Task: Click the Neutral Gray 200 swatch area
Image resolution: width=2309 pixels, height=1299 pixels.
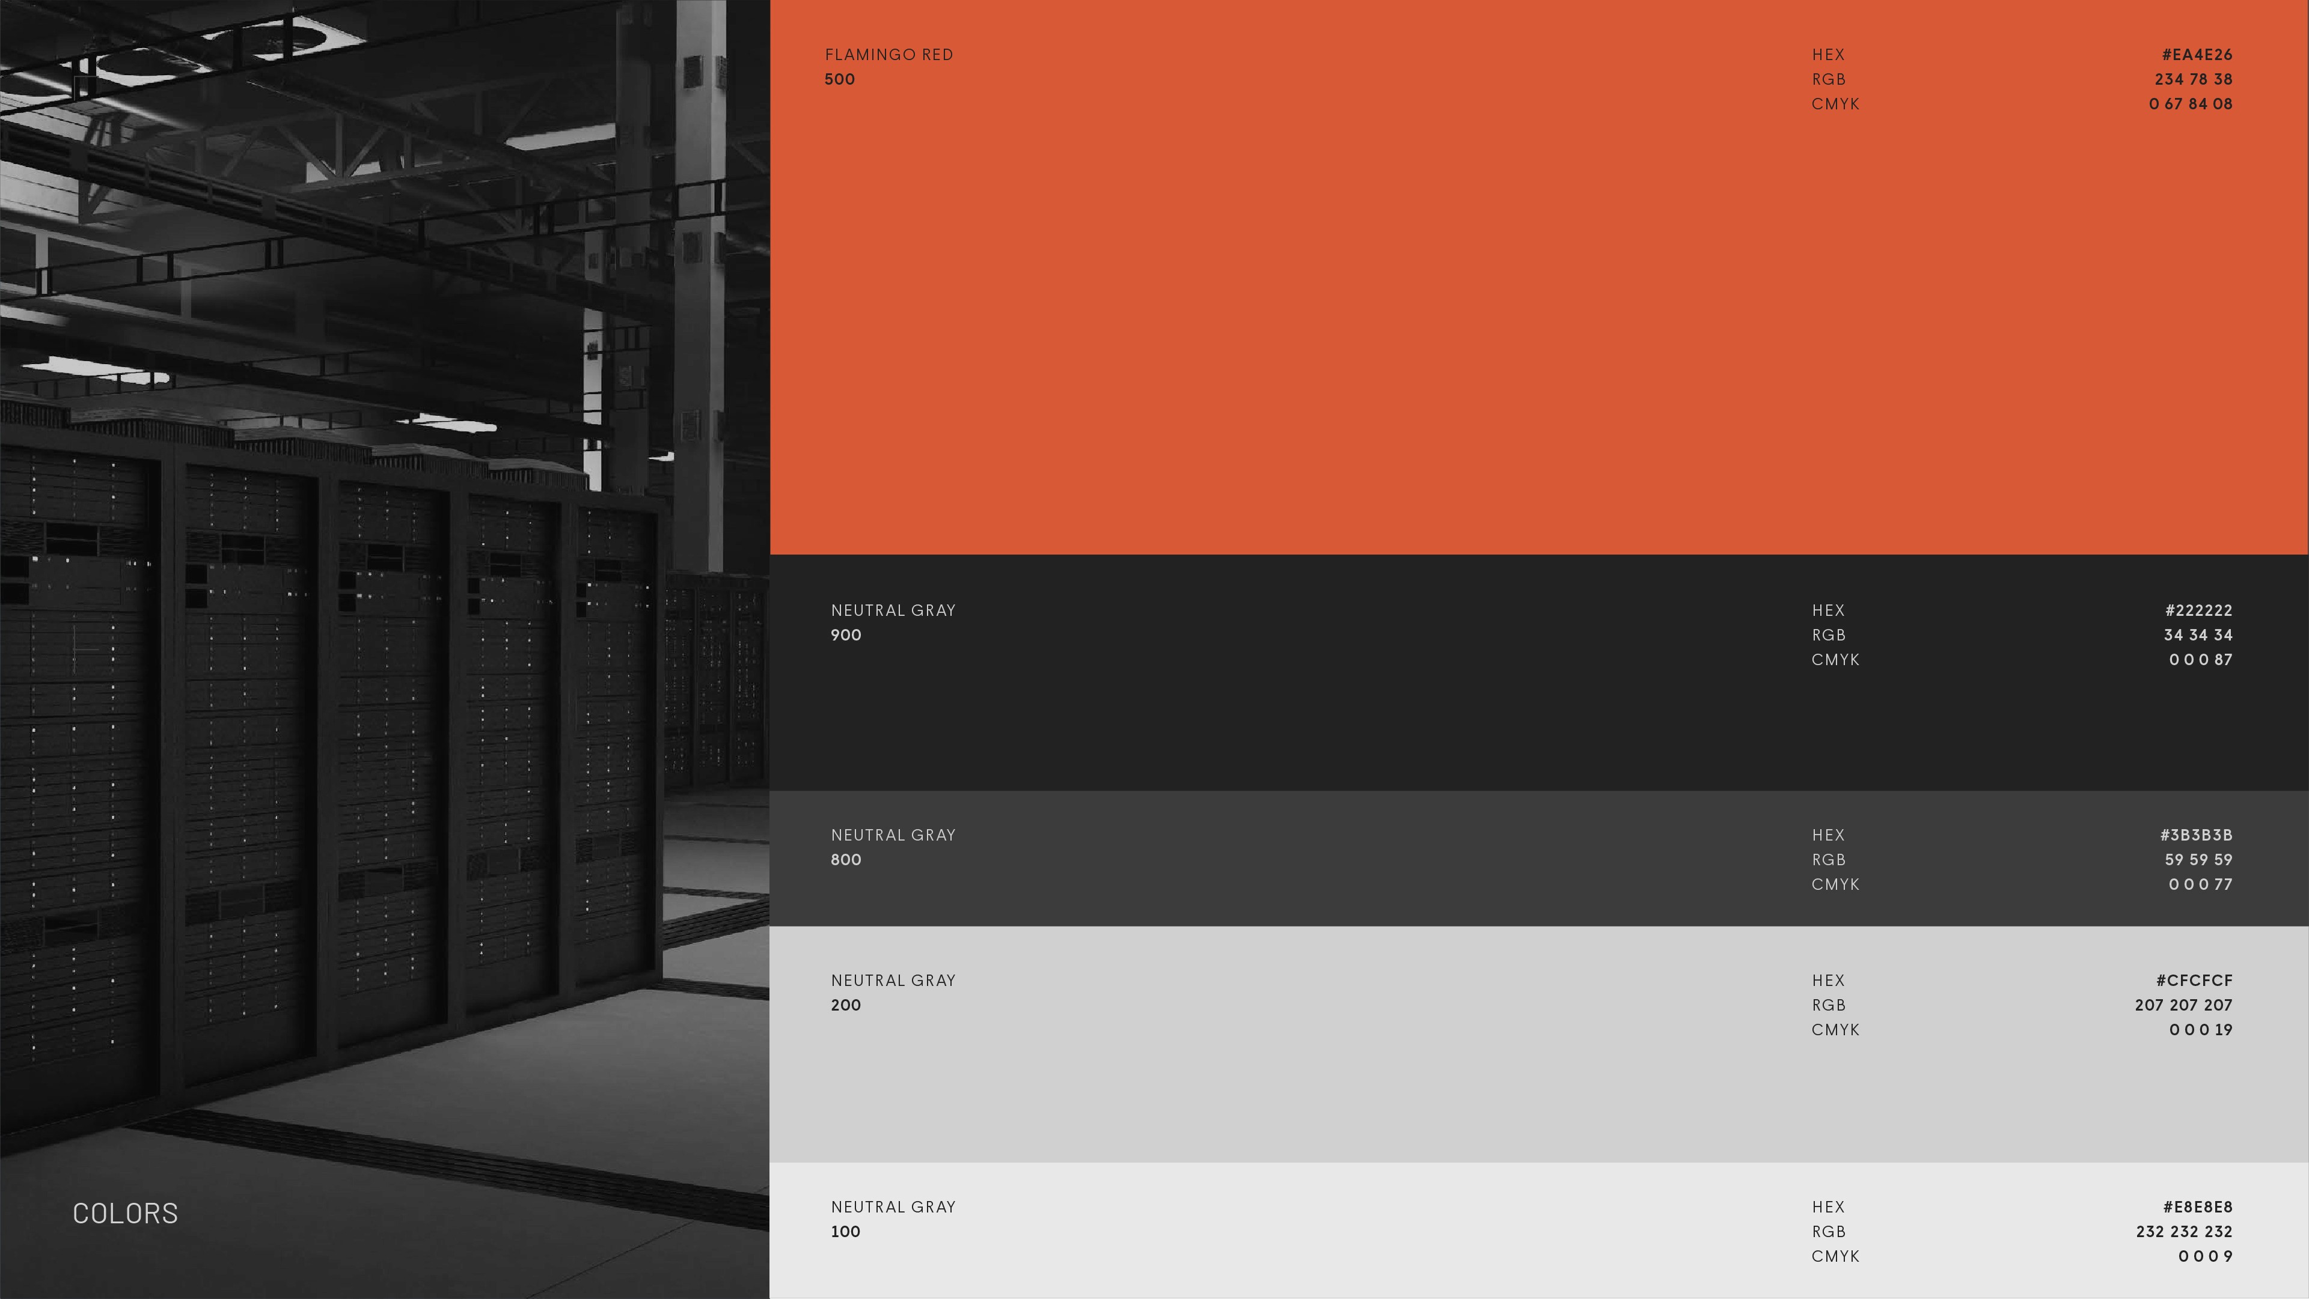Action: coord(1345,1075)
